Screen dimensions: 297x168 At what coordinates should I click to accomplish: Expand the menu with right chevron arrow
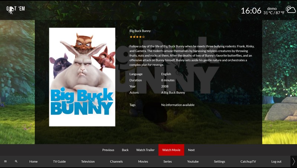click(x=294, y=161)
